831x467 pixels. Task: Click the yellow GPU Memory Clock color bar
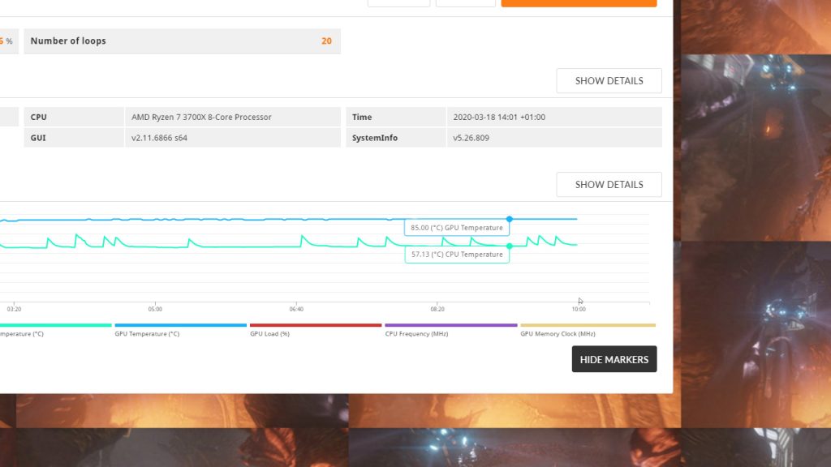tap(588, 323)
